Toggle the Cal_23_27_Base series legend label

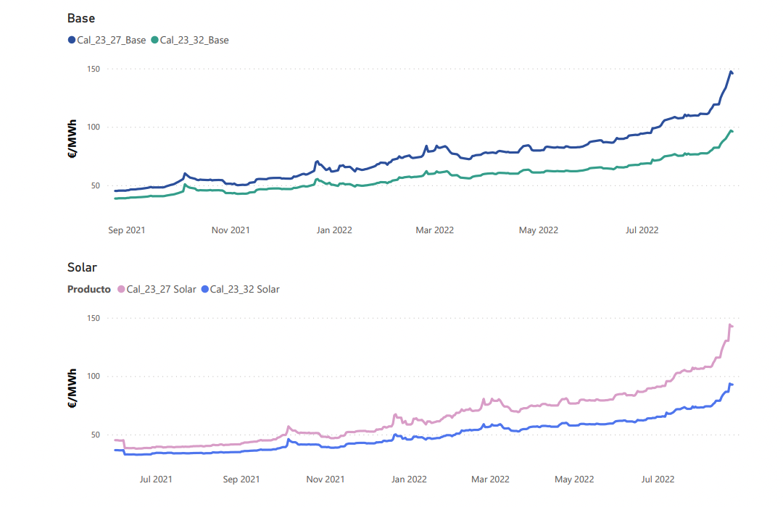[x=112, y=41]
